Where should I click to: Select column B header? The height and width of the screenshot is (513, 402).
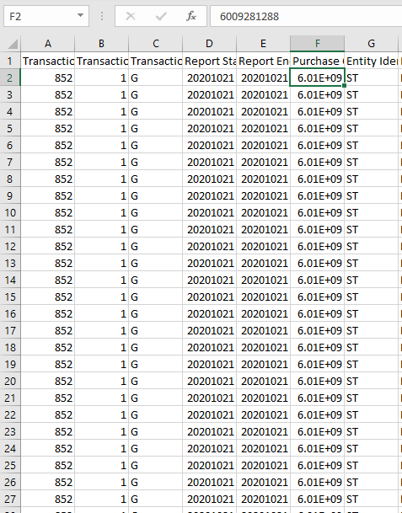[101, 44]
